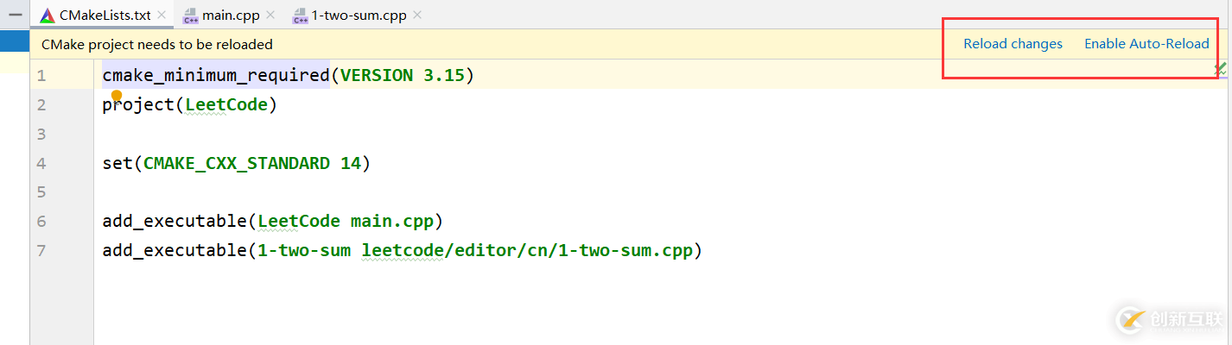Click the C++ file icon on main.cpp tab
Image resolution: width=1232 pixels, height=345 pixels.
190,16
